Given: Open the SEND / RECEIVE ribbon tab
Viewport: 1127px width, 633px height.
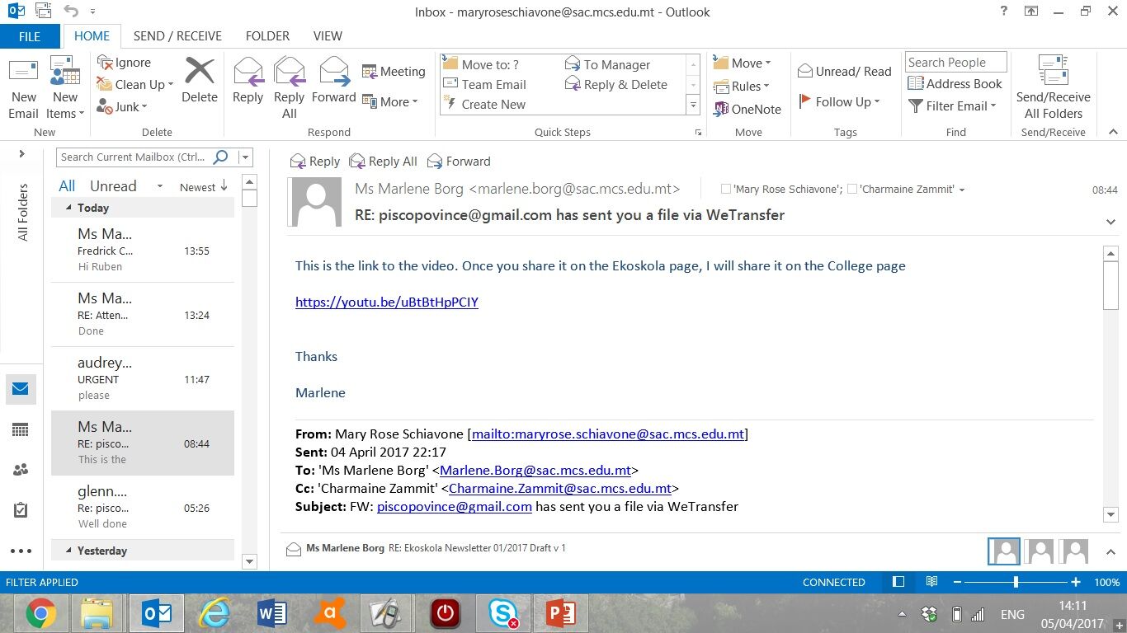Looking at the screenshot, I should 177,36.
